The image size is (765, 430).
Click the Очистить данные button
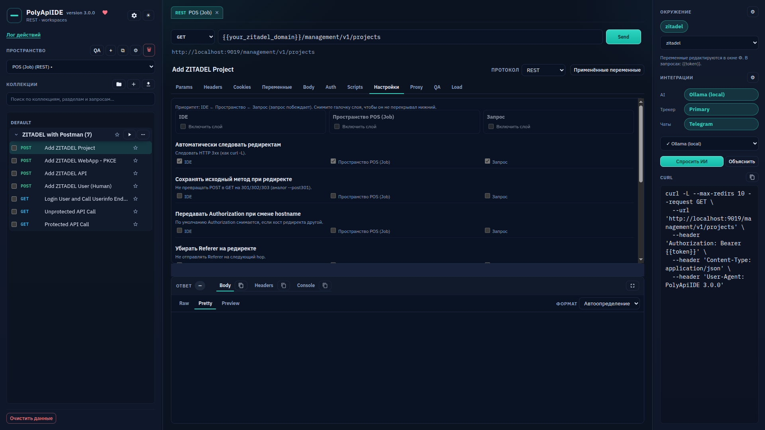click(31, 418)
